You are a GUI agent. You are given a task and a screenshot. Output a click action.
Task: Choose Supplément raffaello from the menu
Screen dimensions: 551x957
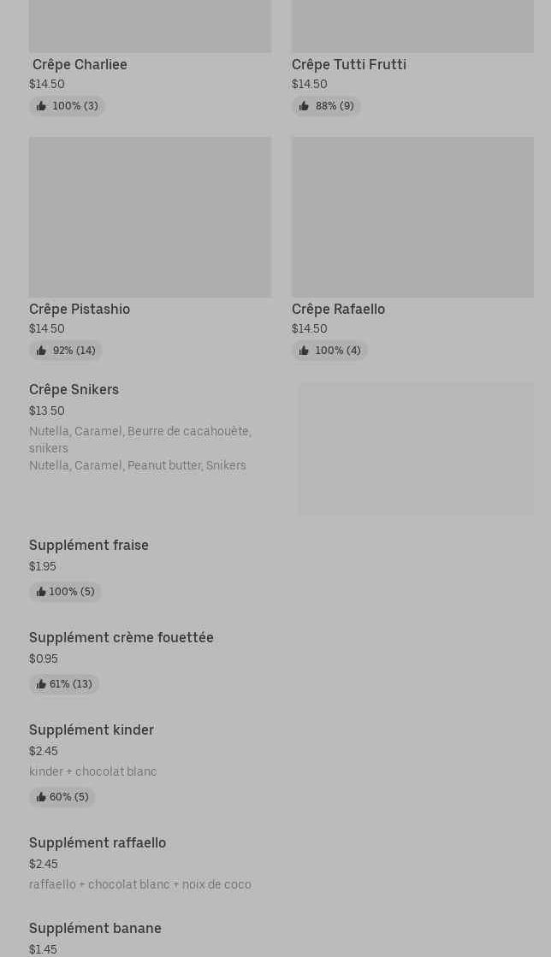click(98, 843)
